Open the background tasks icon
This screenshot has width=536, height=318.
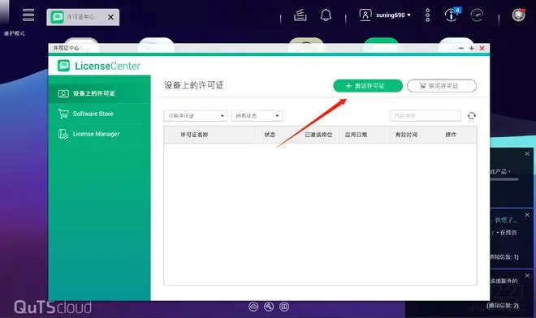[300, 15]
